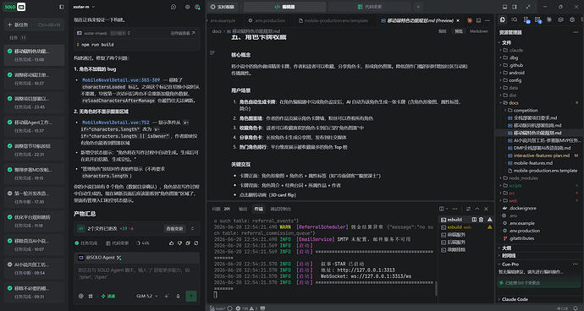
Task: Toggle the left sidebar panel icon beside SOLO
Action: coord(62,7)
